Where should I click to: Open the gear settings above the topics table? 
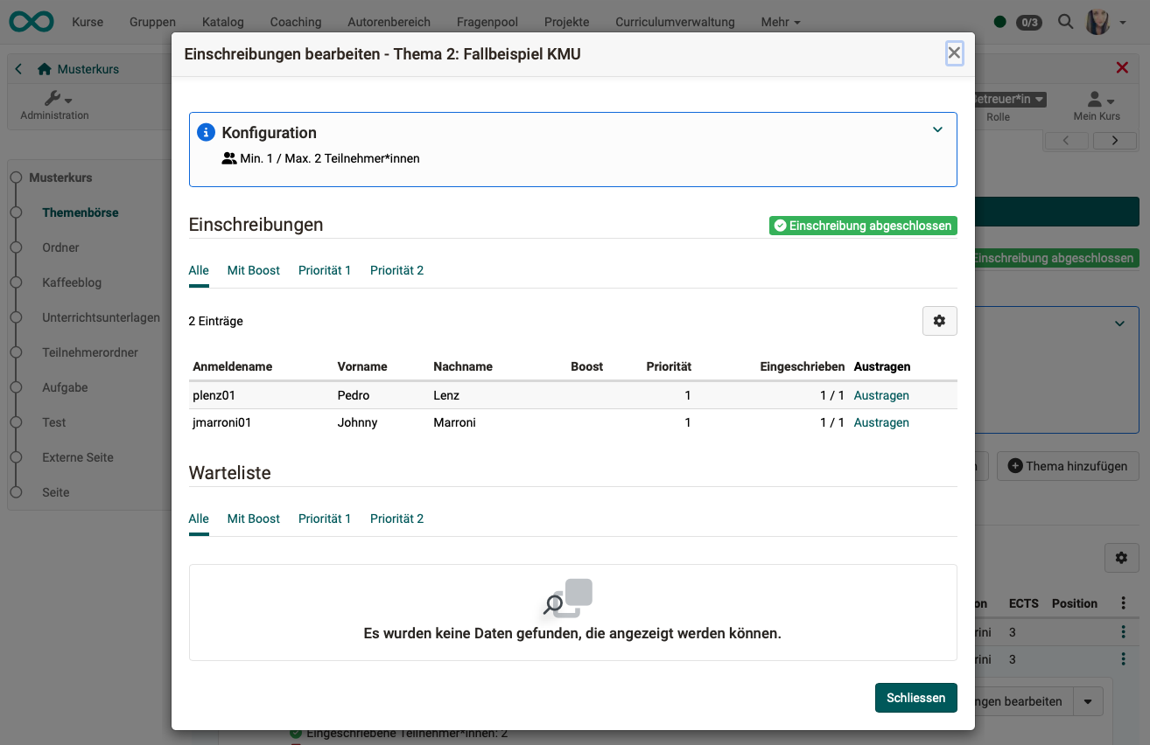[x=1121, y=557]
